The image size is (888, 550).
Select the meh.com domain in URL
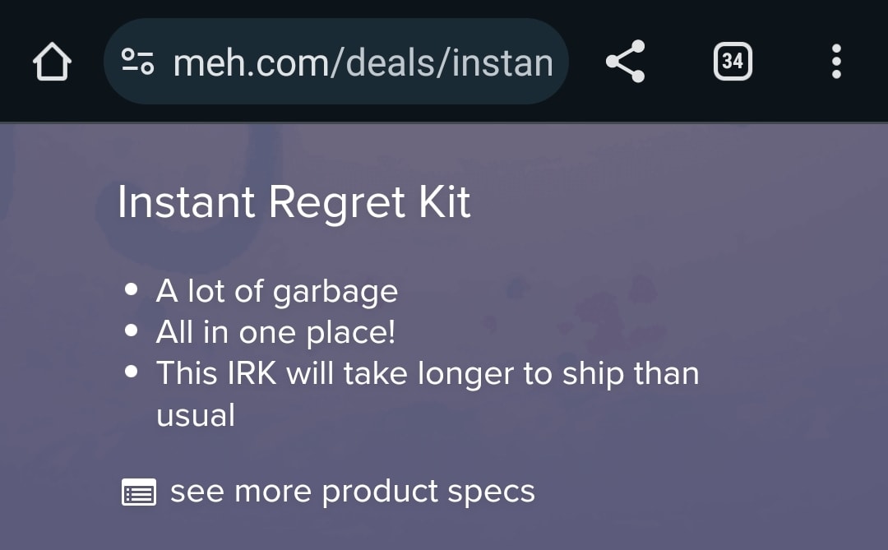(x=251, y=62)
